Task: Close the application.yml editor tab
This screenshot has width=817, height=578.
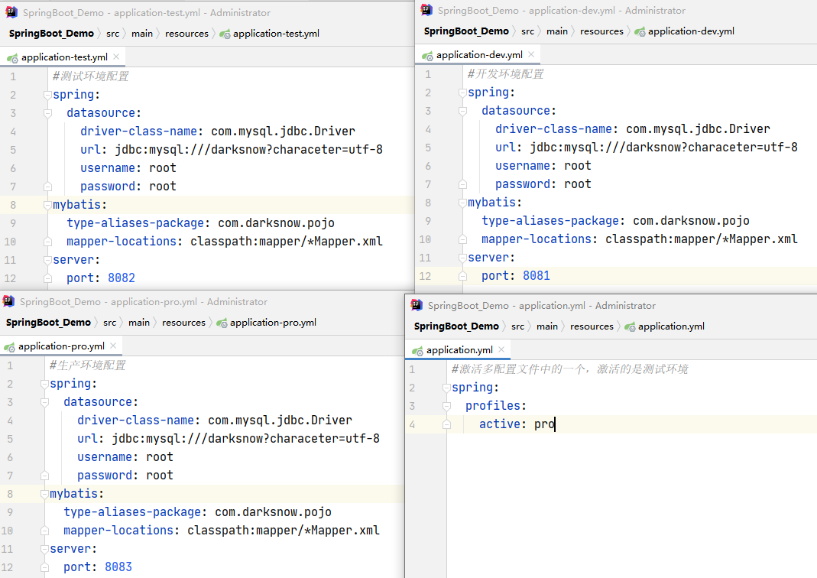Action: 501,349
